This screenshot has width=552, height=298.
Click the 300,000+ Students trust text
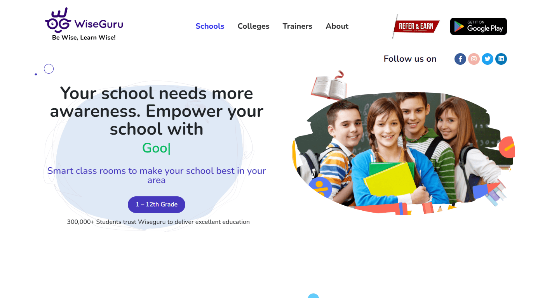(158, 222)
